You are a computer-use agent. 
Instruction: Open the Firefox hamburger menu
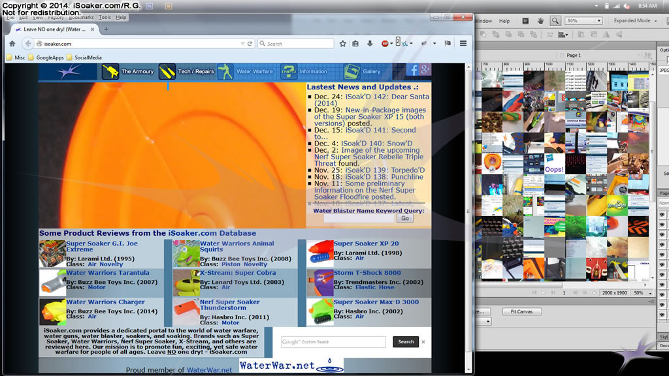[463, 44]
